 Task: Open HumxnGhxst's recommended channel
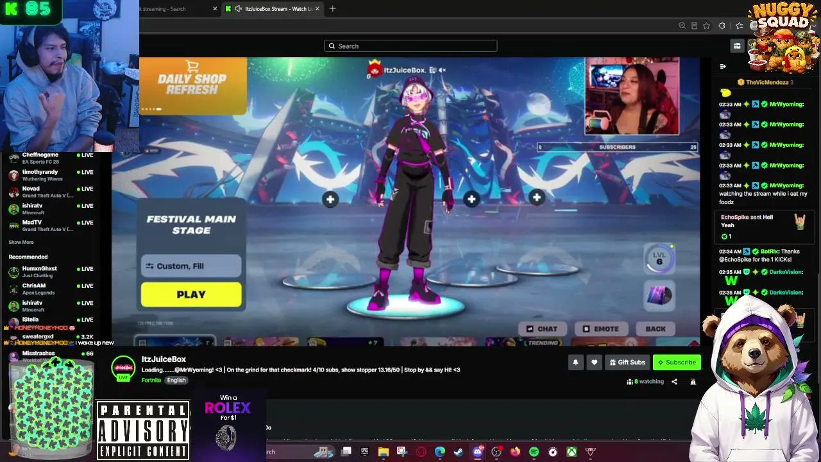pos(51,272)
